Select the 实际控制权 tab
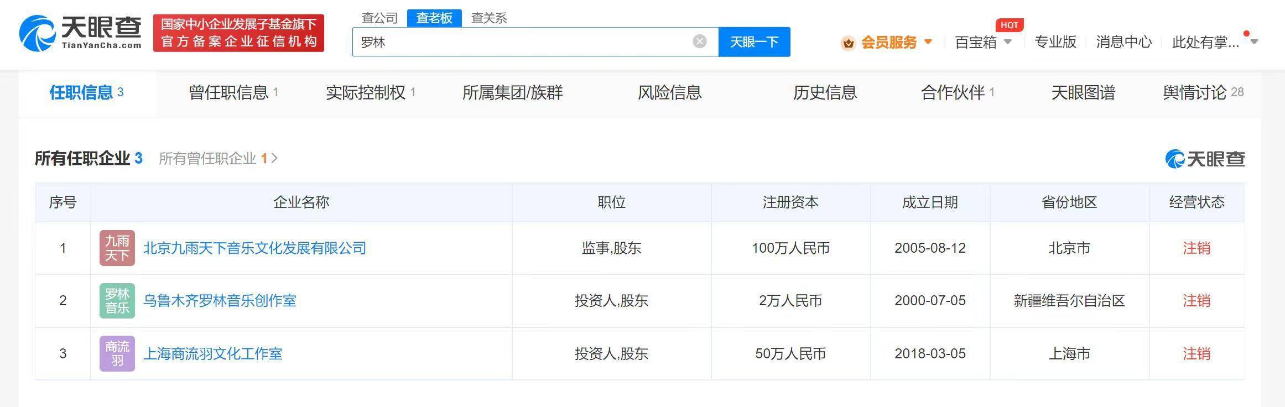This screenshot has width=1285, height=407. pyautogui.click(x=370, y=92)
